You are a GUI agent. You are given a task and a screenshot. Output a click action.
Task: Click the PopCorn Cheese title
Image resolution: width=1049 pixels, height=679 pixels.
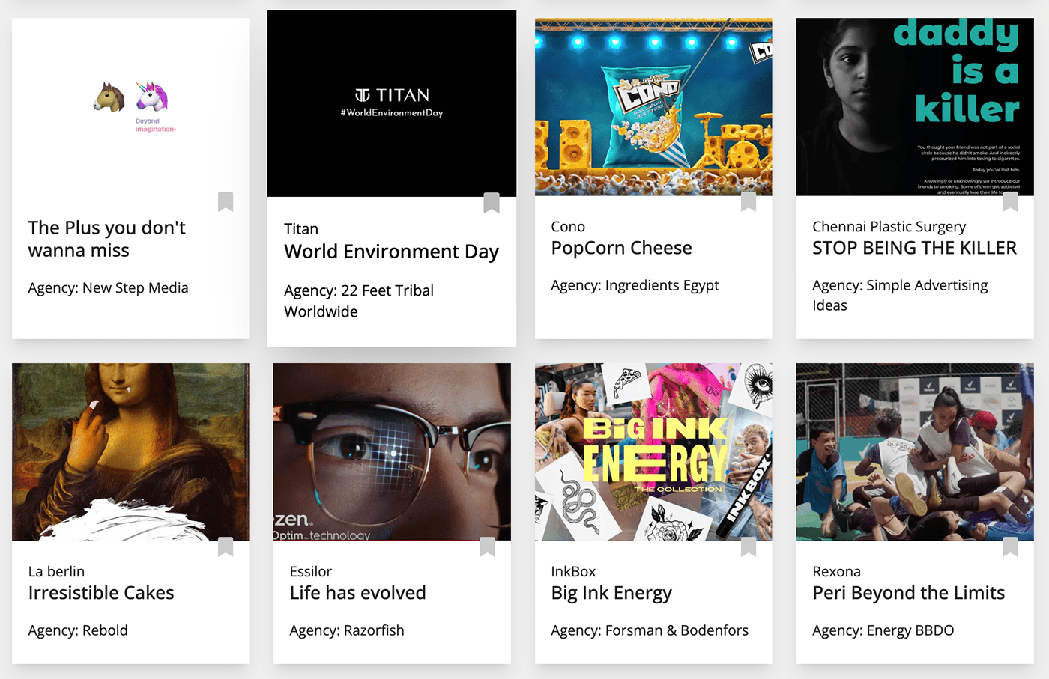pyautogui.click(x=621, y=248)
